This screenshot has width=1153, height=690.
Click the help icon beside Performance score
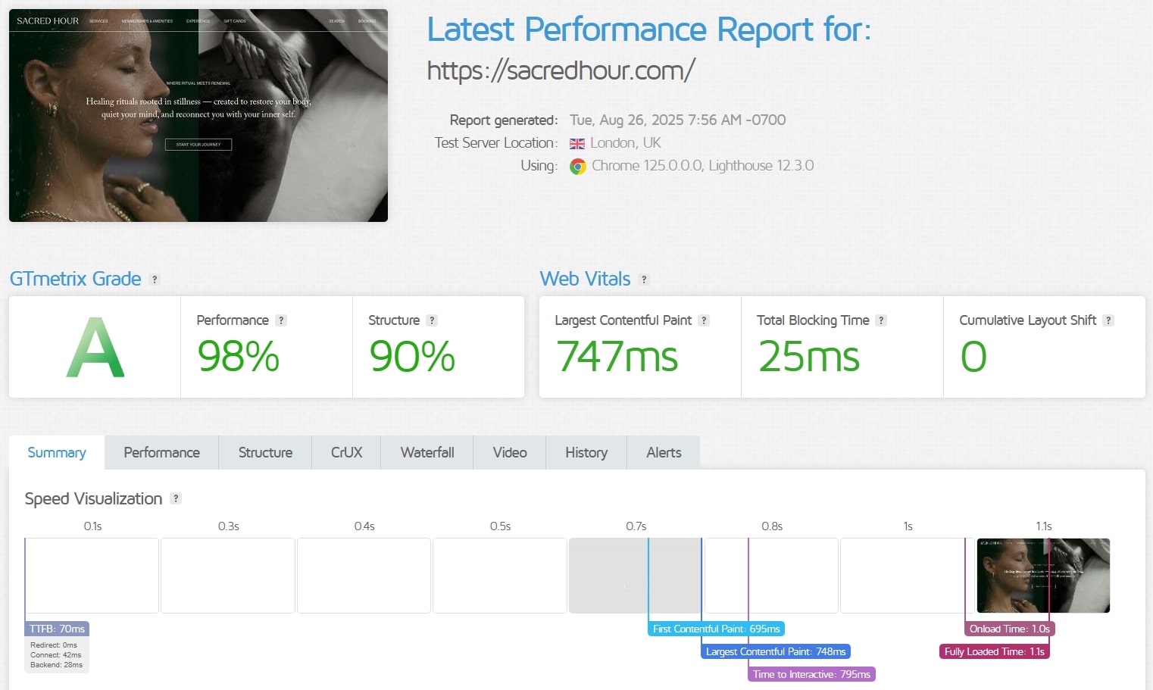[281, 320]
